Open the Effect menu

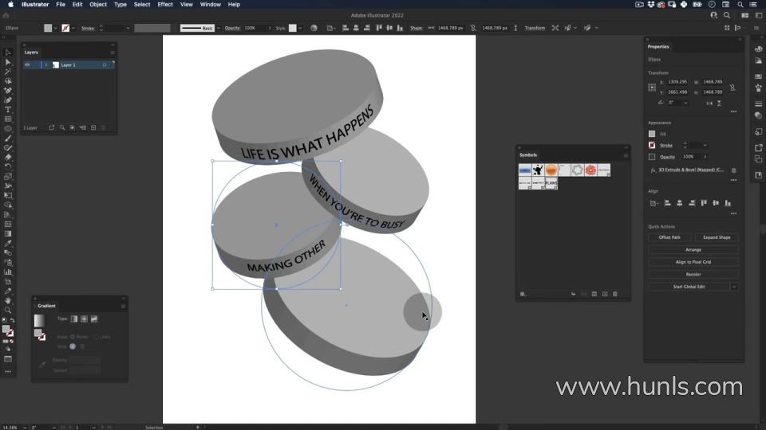tap(165, 5)
